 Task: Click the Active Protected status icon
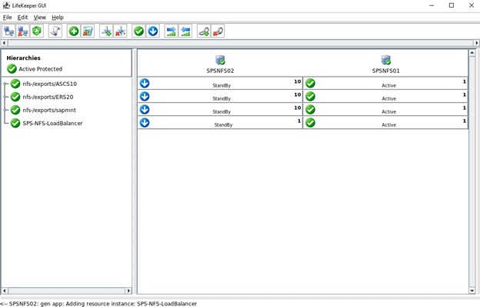[12, 69]
